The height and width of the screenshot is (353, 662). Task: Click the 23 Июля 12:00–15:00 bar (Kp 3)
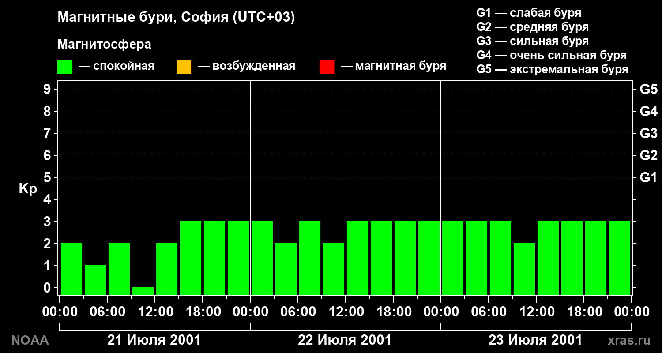point(548,258)
